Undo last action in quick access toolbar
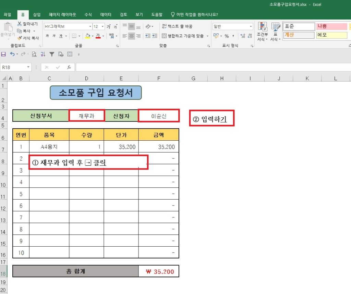 point(12,54)
